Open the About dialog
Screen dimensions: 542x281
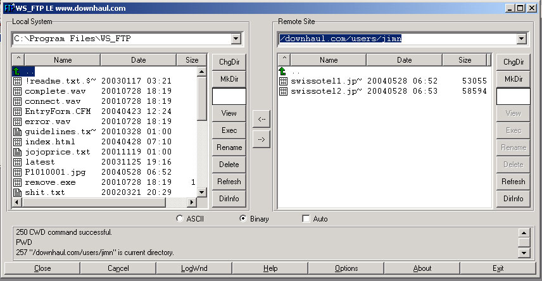[x=422, y=268]
